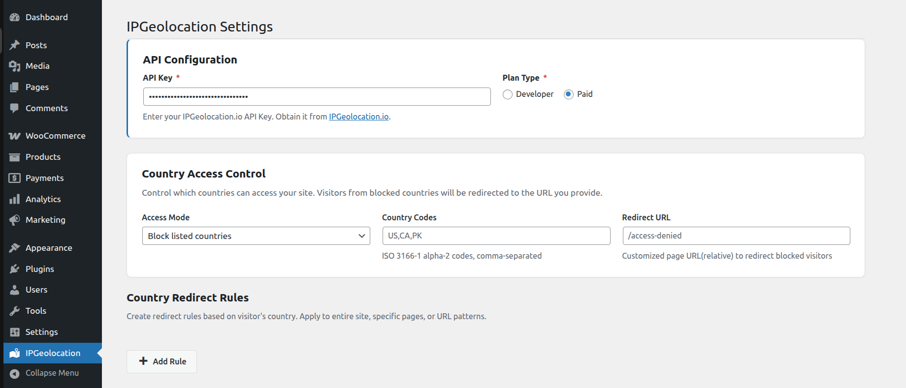Open the Marketing menu label
The width and height of the screenshot is (906, 388).
(45, 220)
